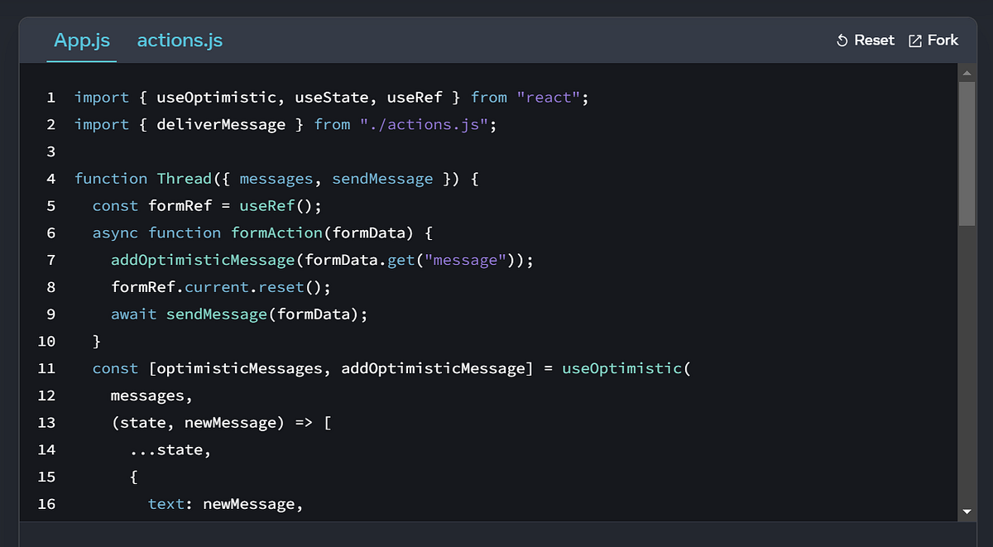Select the App.js tab

[x=81, y=40]
